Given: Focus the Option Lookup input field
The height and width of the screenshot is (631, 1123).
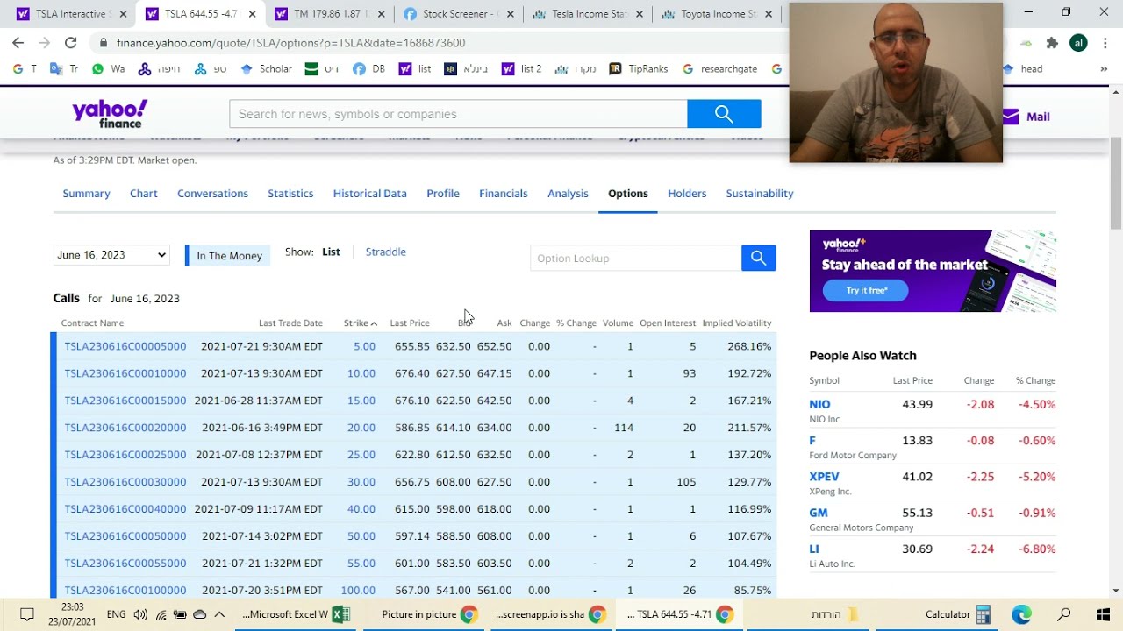Looking at the screenshot, I should [636, 258].
